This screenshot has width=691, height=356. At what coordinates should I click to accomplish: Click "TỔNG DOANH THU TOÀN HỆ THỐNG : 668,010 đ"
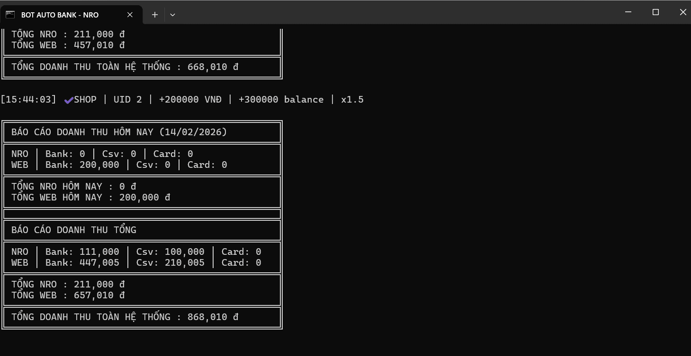pyautogui.click(x=125, y=67)
